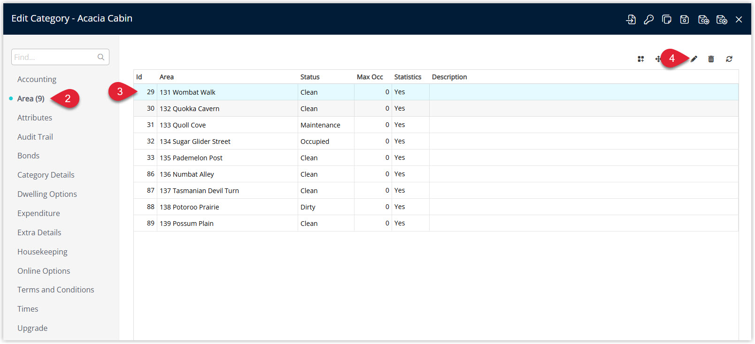This screenshot has height=344, width=755.
Task: Select the 134 Sugar Glider Street row
Action: point(436,141)
